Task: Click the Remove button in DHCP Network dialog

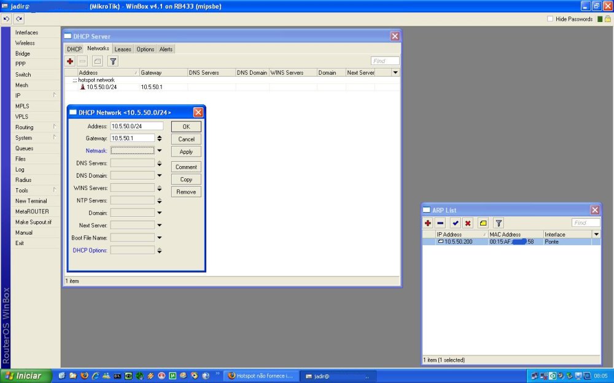Action: click(x=187, y=192)
